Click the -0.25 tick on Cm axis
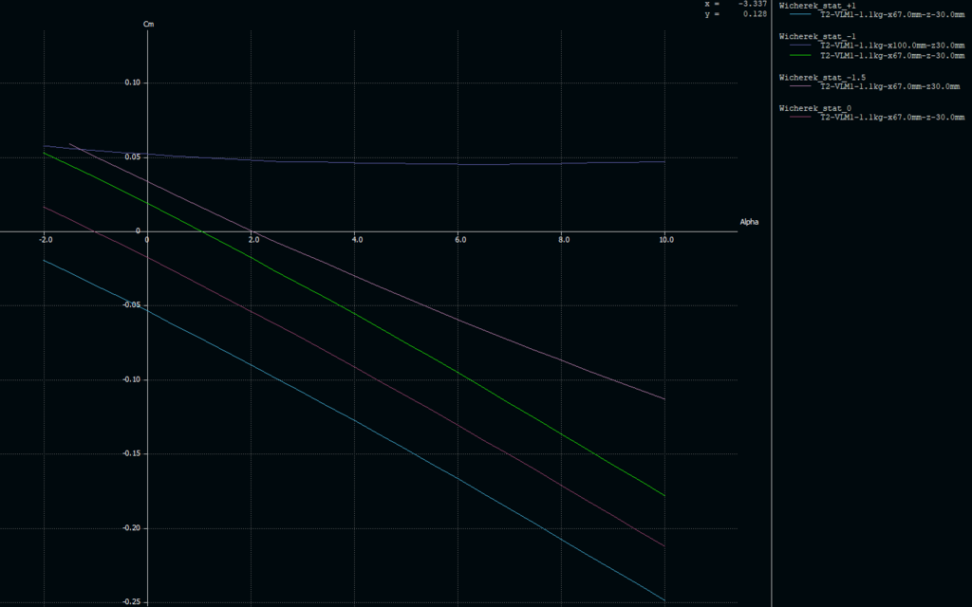Screen dimensions: 972x607 pyautogui.click(x=132, y=601)
